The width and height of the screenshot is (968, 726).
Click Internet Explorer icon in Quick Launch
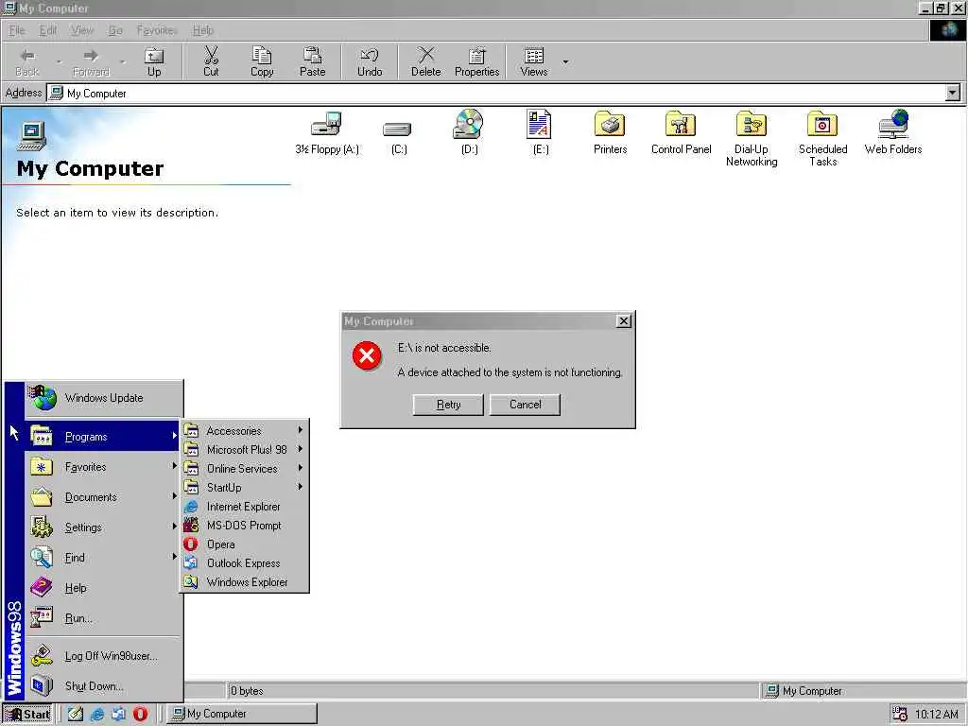tap(97, 714)
